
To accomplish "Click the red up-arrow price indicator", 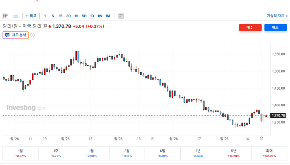I will coord(50,26).
